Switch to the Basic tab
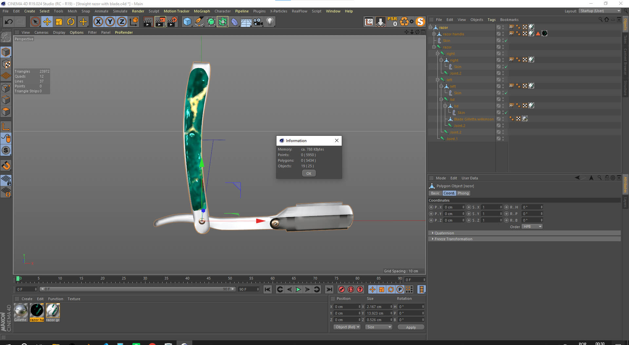This screenshot has height=345, width=629. pyautogui.click(x=435, y=193)
